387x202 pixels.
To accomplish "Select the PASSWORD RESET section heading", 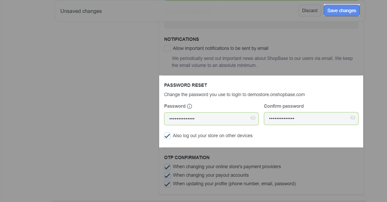I will coord(186,85).
